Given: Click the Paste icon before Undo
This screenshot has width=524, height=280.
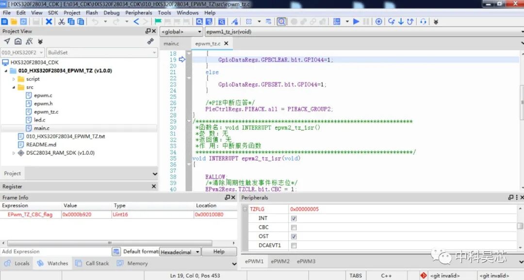Looking at the screenshot, I should [81, 22].
